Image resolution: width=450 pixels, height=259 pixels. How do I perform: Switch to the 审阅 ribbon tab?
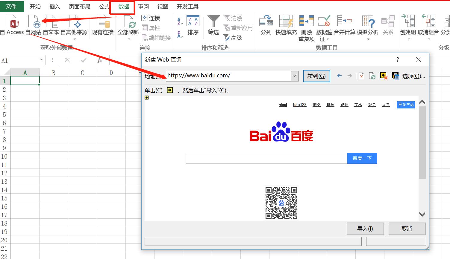pos(143,6)
